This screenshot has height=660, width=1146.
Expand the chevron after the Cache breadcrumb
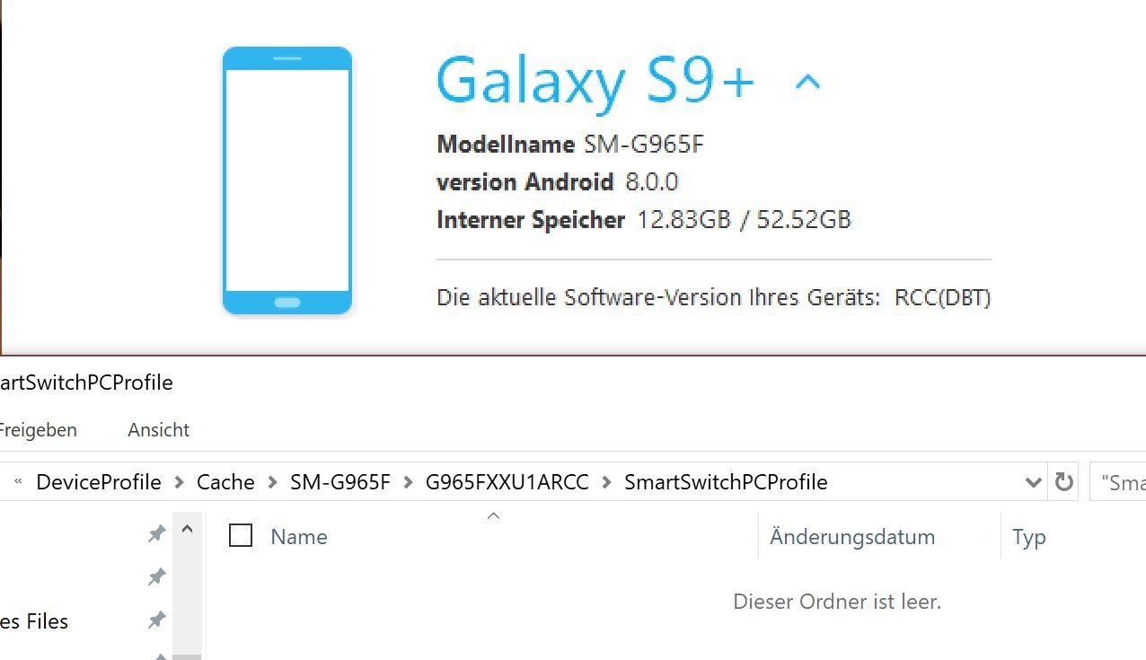click(273, 482)
